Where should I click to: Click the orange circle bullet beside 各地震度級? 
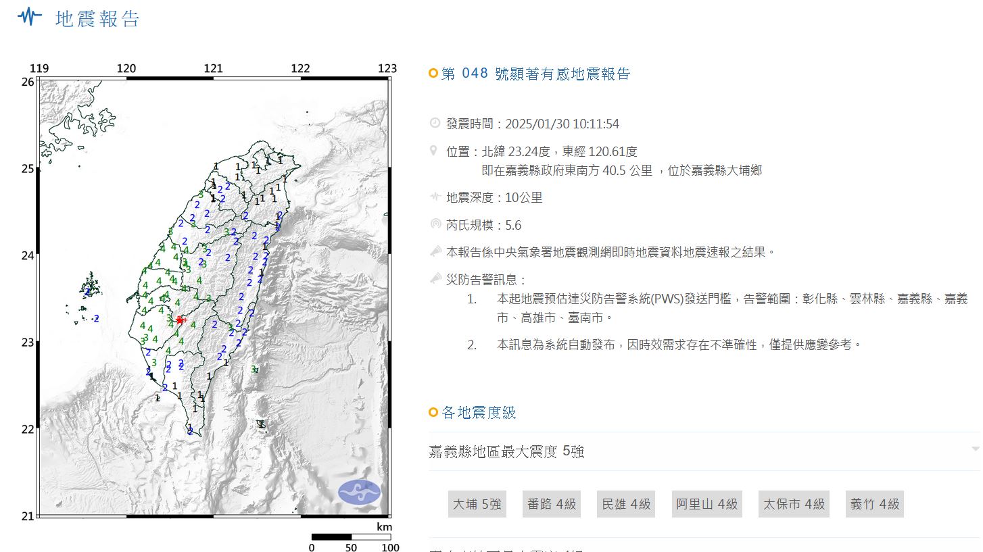433,413
